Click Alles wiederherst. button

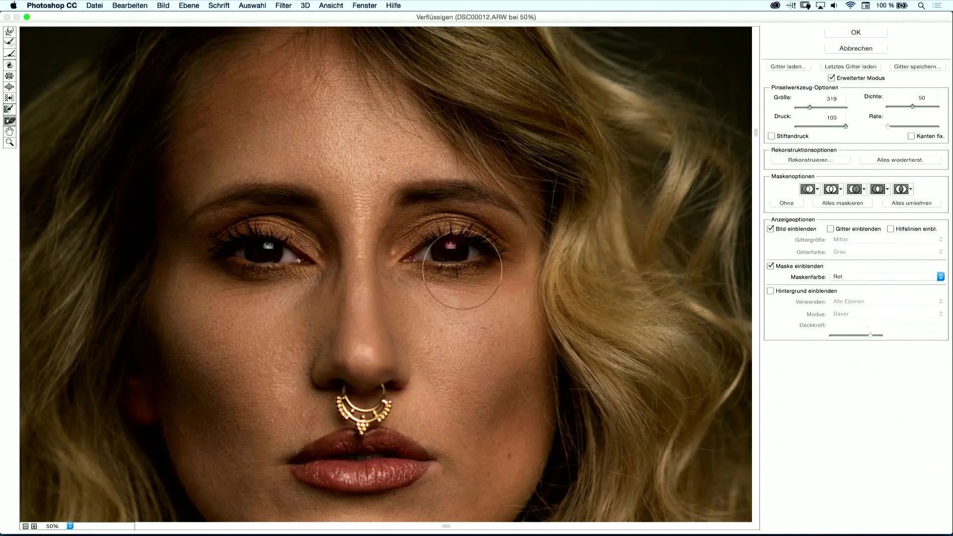tap(900, 160)
